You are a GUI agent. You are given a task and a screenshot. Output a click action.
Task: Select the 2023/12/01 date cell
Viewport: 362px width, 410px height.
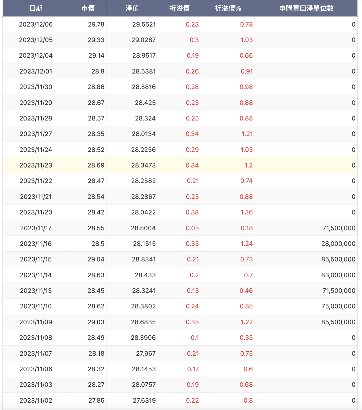[x=36, y=71]
